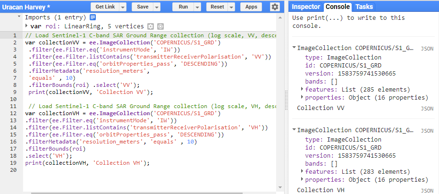Click the editor scroll-down arrow

(279, 187)
